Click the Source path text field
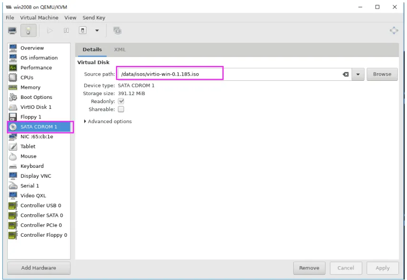Image resolution: width=407 pixels, height=280 pixels. (230, 74)
